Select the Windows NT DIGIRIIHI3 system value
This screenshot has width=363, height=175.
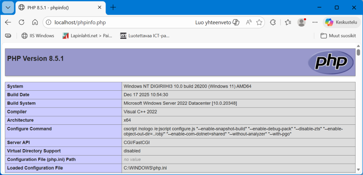tap(188, 86)
